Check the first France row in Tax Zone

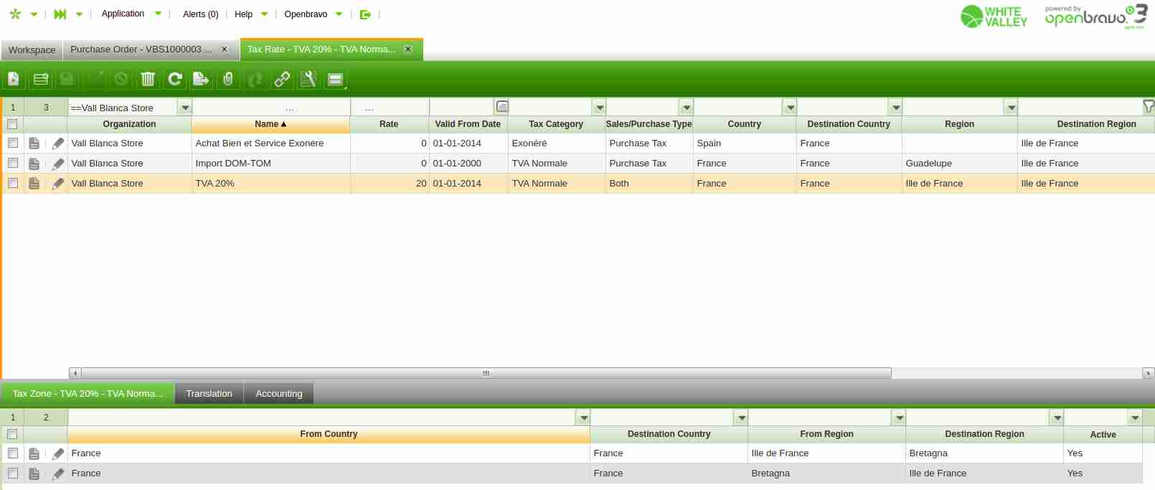click(x=13, y=453)
